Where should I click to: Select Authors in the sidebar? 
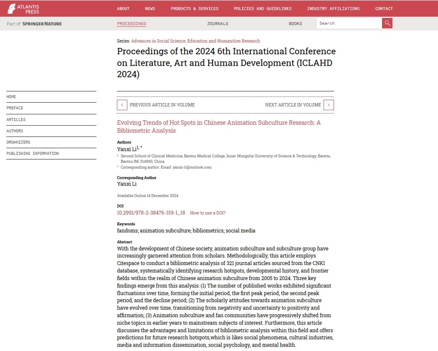click(51, 131)
